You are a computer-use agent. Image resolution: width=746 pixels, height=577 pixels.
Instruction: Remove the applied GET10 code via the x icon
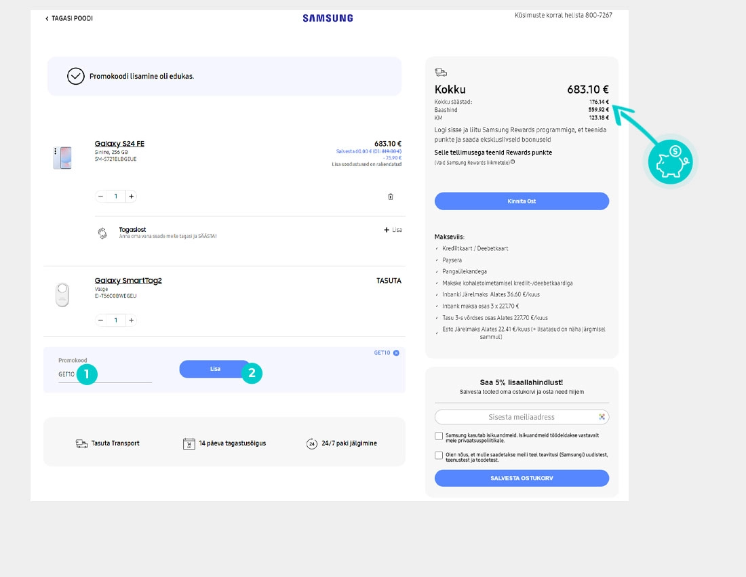pyautogui.click(x=396, y=353)
